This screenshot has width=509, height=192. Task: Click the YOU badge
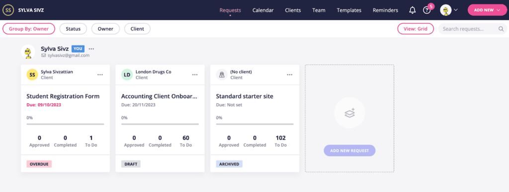coord(78,49)
